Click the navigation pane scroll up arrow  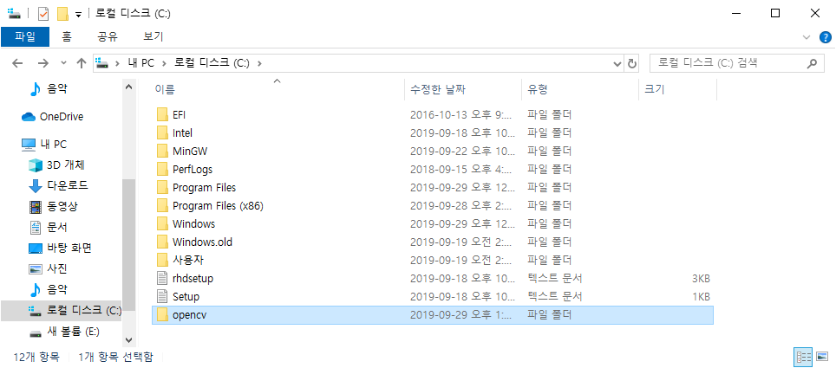[x=128, y=87]
